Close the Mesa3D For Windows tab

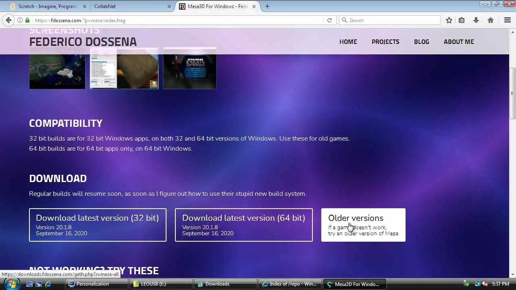pyautogui.click(x=254, y=6)
